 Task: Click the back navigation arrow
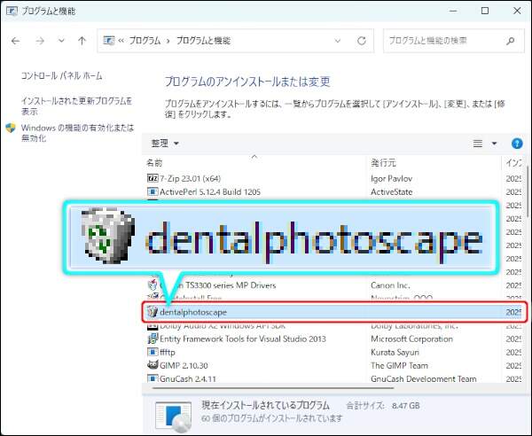(x=16, y=41)
